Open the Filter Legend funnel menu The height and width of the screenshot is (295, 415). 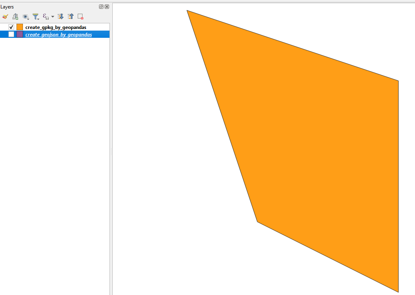(36, 17)
